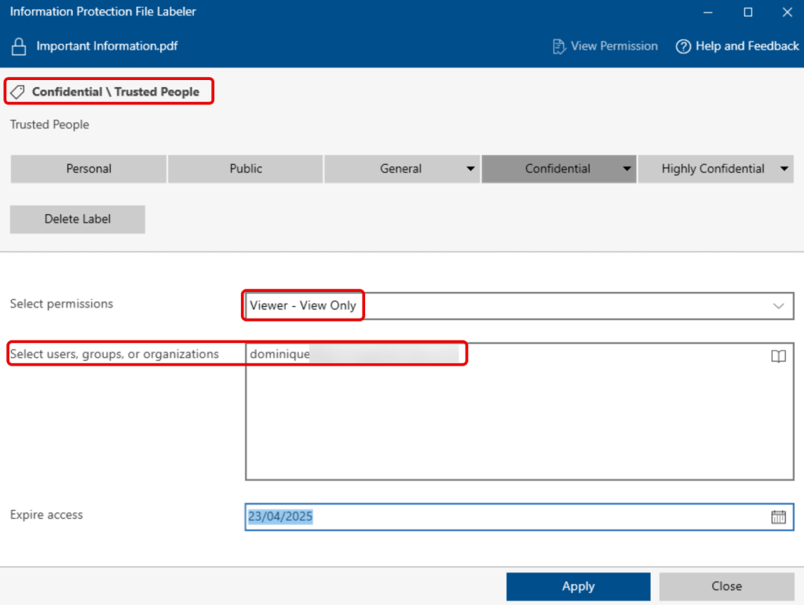Open the address book icon in users box
Image resolution: width=804 pixels, height=605 pixels.
click(x=778, y=357)
